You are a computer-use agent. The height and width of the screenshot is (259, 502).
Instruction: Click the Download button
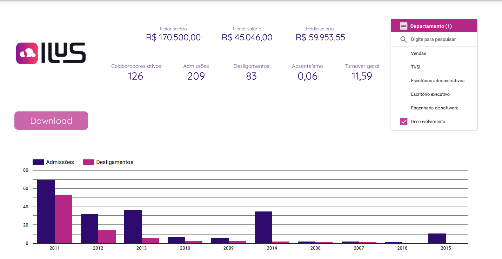pos(51,121)
